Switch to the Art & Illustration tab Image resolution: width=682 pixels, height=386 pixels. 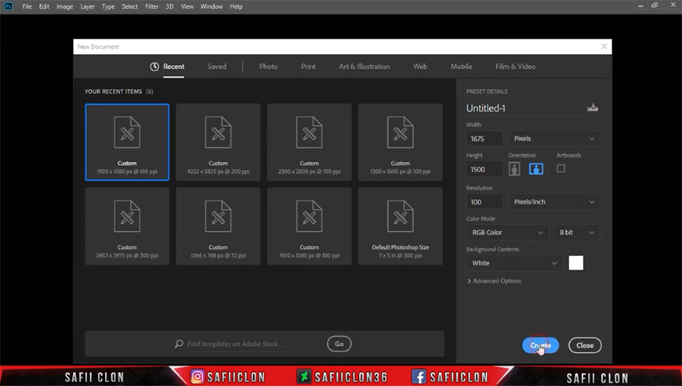point(365,67)
